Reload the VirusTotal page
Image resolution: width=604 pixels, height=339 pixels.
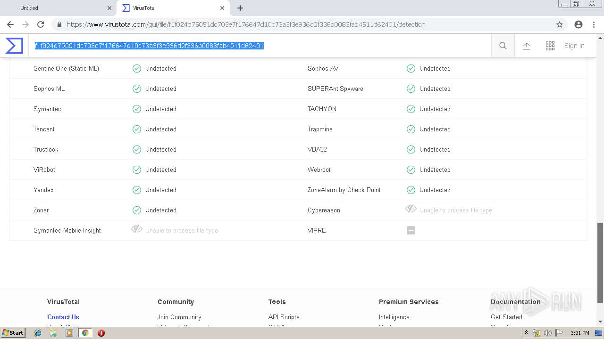41,24
